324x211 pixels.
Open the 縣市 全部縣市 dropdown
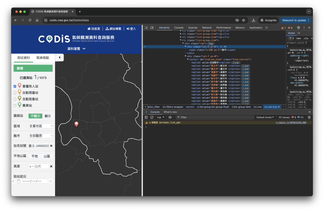tap(40, 136)
